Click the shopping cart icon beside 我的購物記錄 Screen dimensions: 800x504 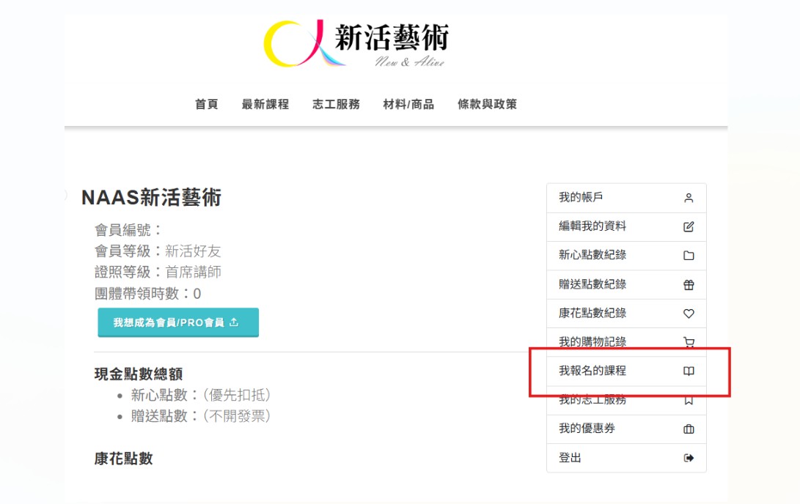(689, 342)
